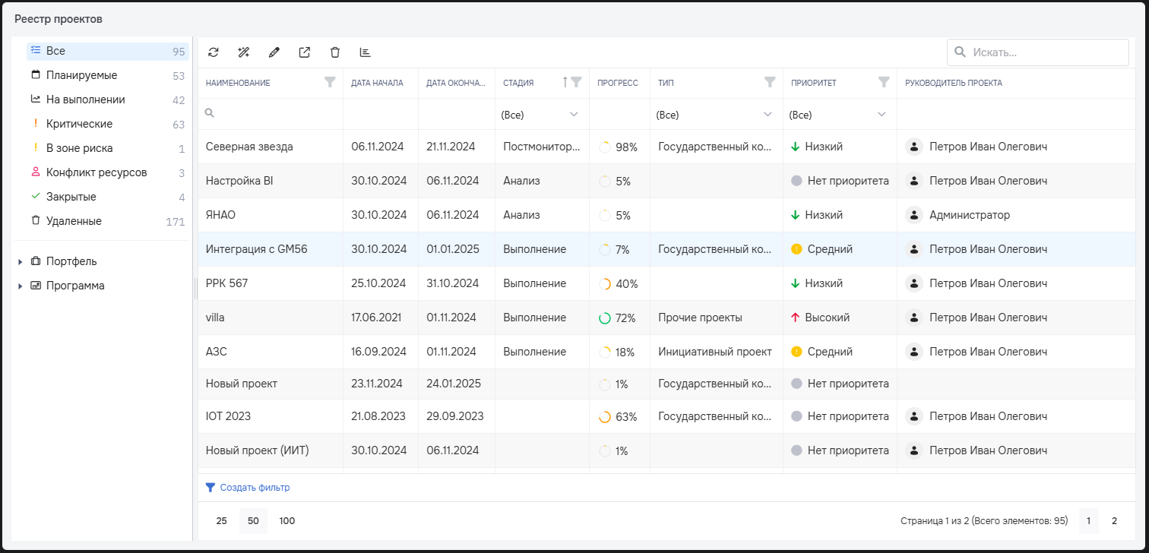The image size is (1149, 553).
Task: Sort by Руководитель проекта column header
Action: tap(1017, 83)
